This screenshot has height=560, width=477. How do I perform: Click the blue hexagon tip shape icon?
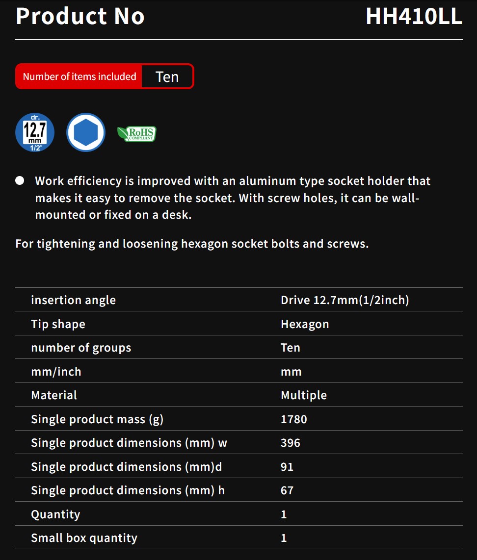(86, 132)
